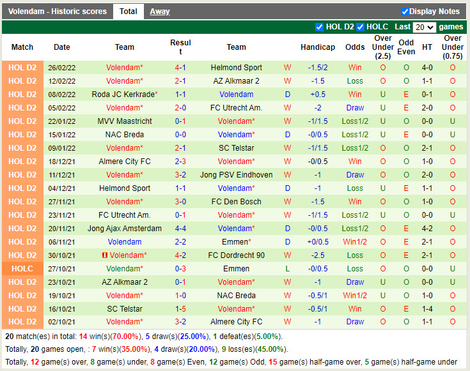
Task: Click the Over Under (0.75) column header
Action: pos(452,47)
